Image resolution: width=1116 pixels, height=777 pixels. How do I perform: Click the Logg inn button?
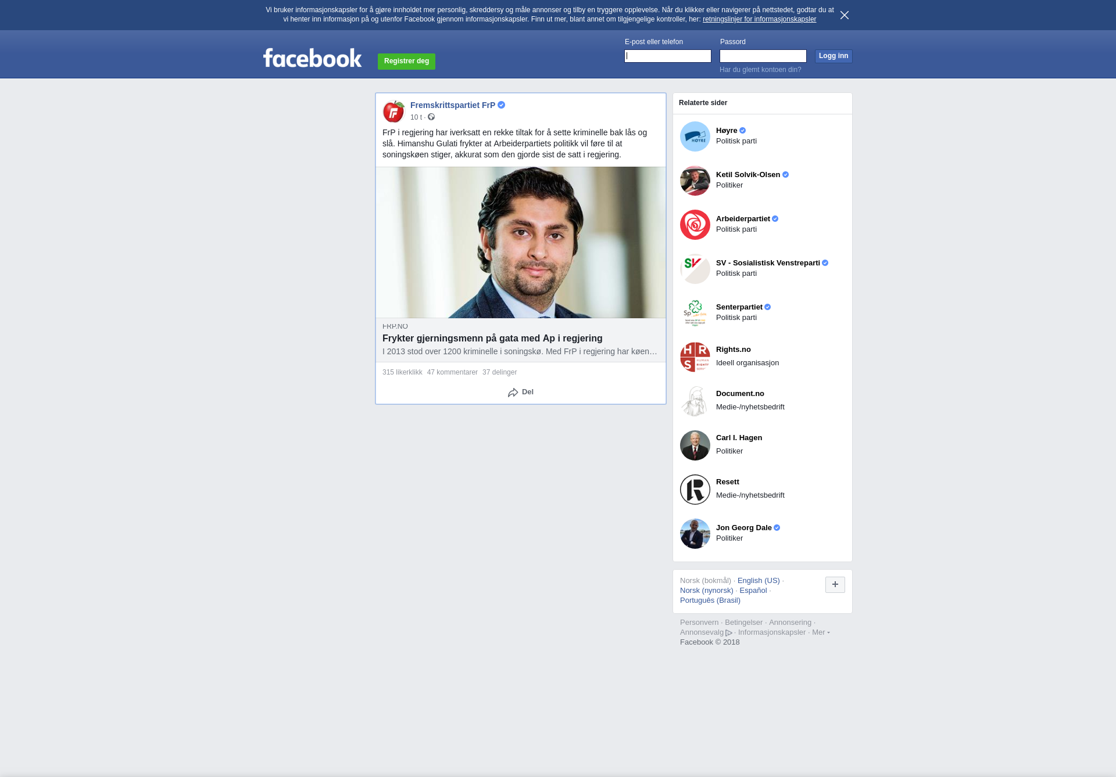834,56
